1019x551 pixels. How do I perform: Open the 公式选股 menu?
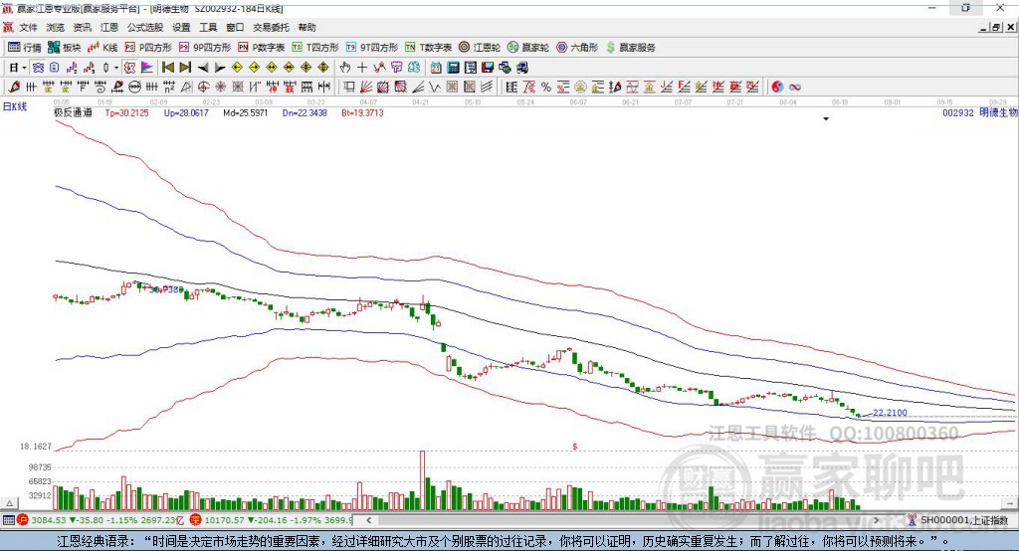[143, 28]
